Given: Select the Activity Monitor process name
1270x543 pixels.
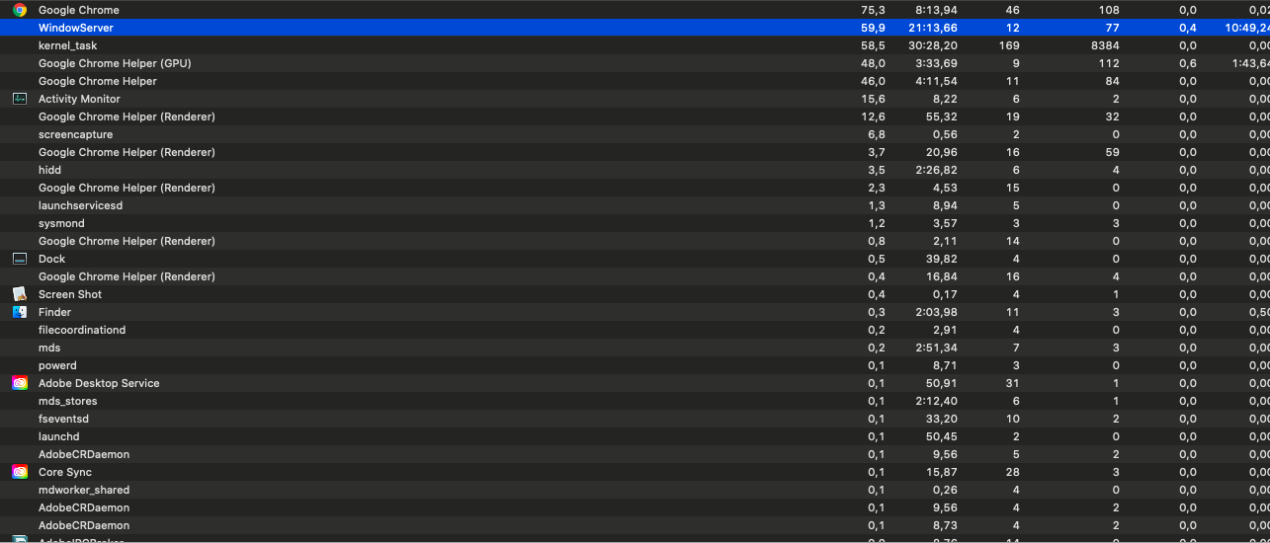Looking at the screenshot, I should point(79,99).
